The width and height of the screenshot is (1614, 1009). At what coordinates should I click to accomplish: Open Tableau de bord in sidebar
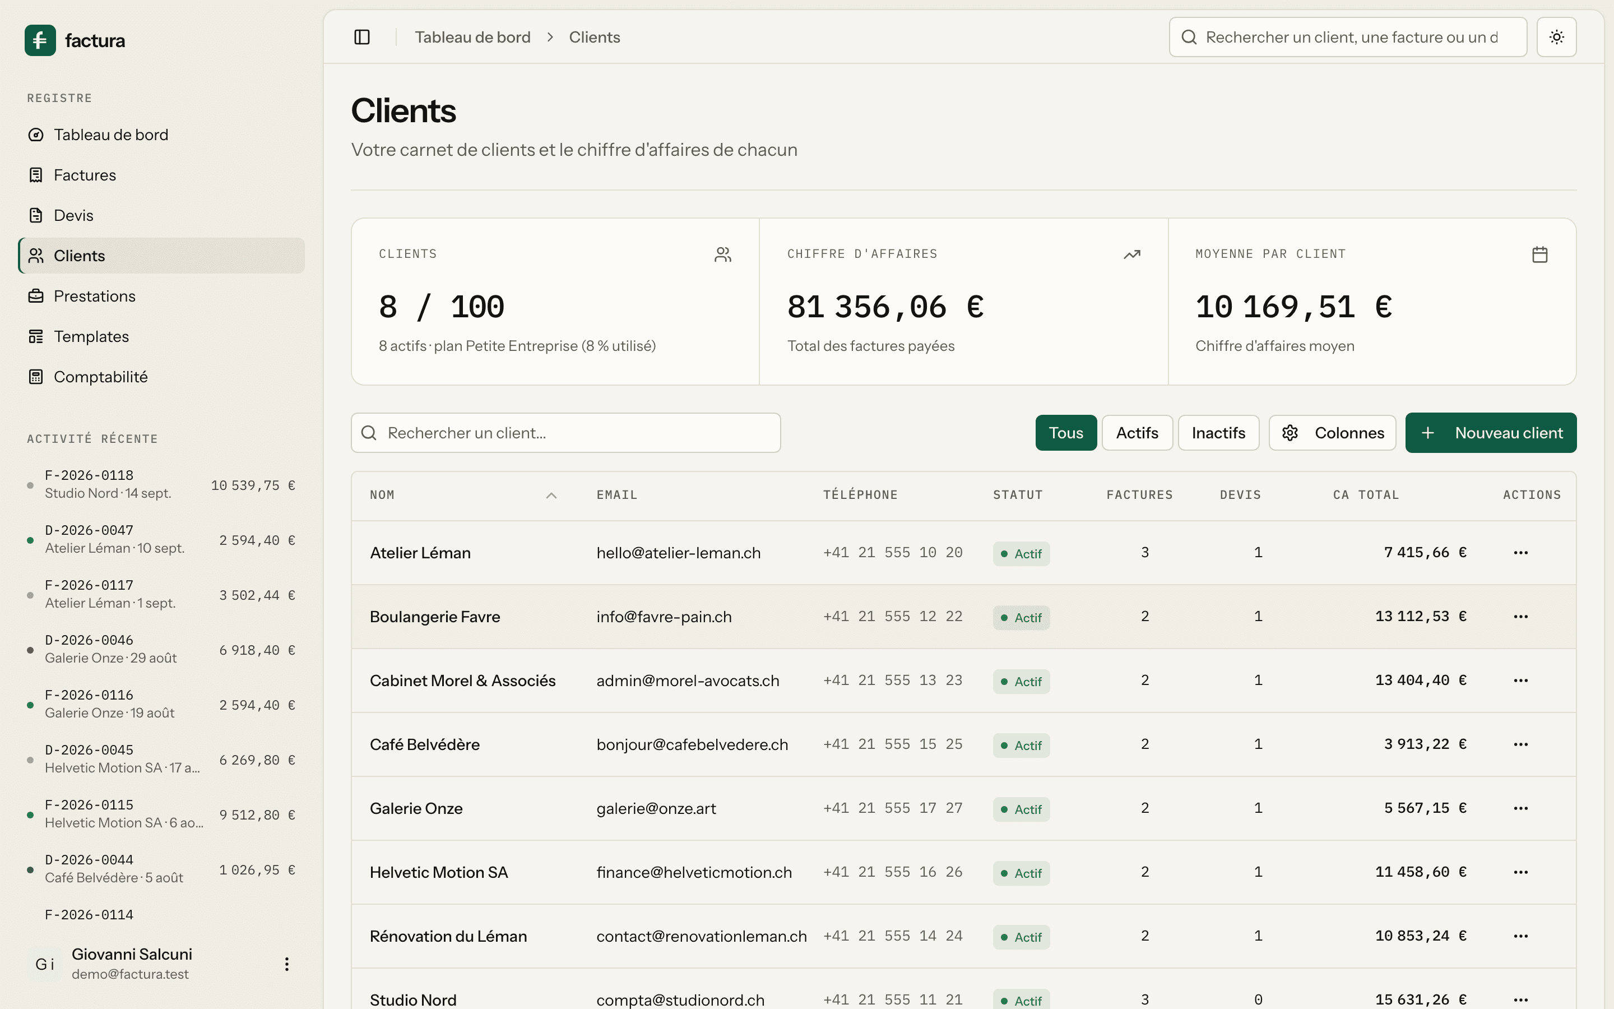(161, 135)
